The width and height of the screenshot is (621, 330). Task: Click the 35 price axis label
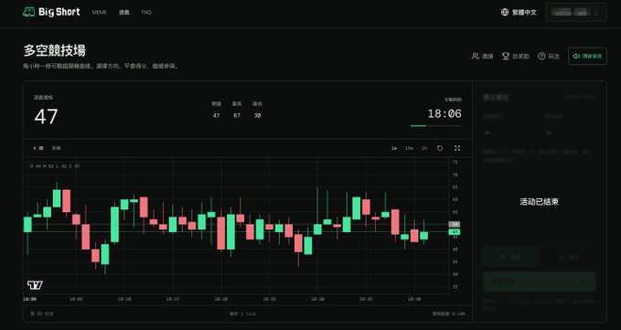455,261
